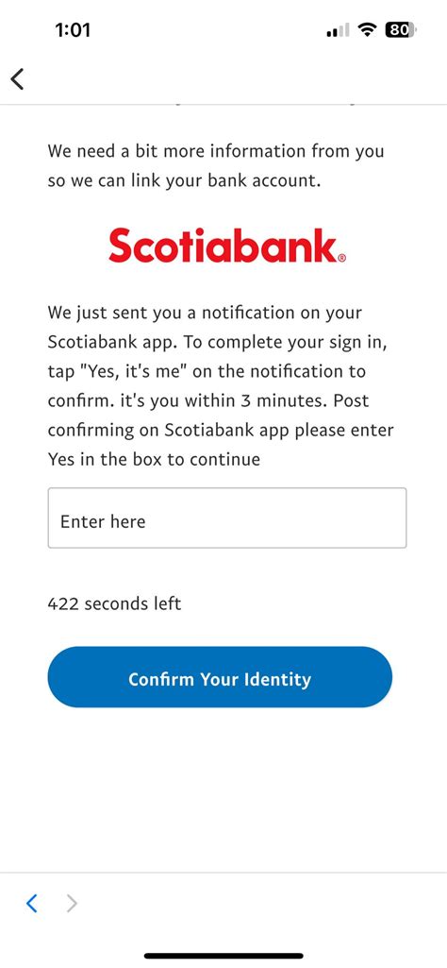The width and height of the screenshot is (447, 968).
Task: Tap the grey browser forward arrow
Action: coord(72,904)
